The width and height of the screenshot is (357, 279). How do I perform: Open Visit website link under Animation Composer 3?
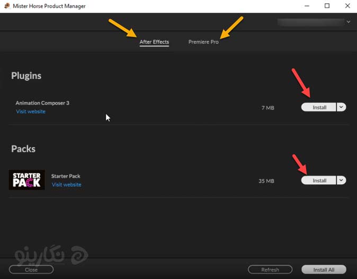click(x=31, y=111)
